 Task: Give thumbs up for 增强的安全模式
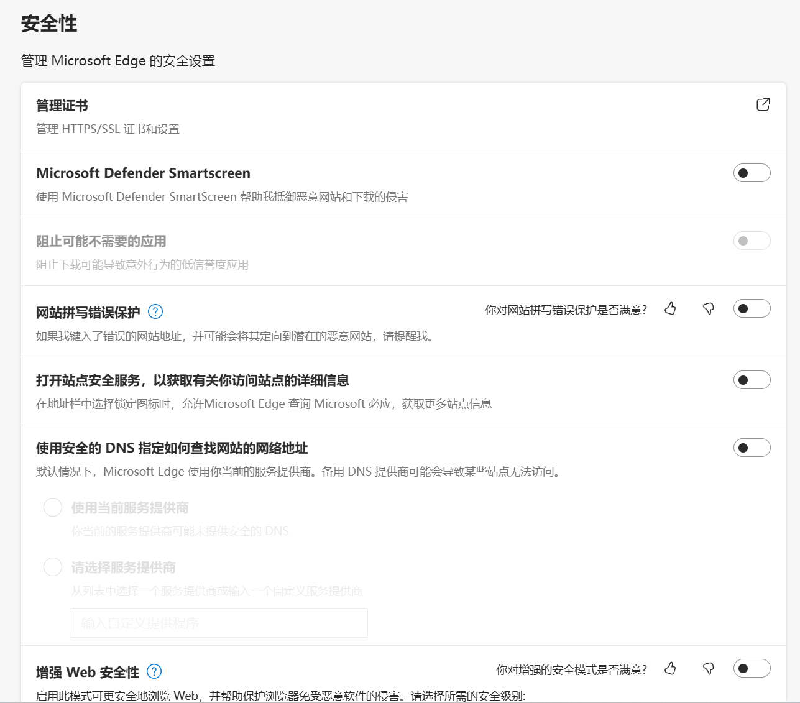coord(670,669)
